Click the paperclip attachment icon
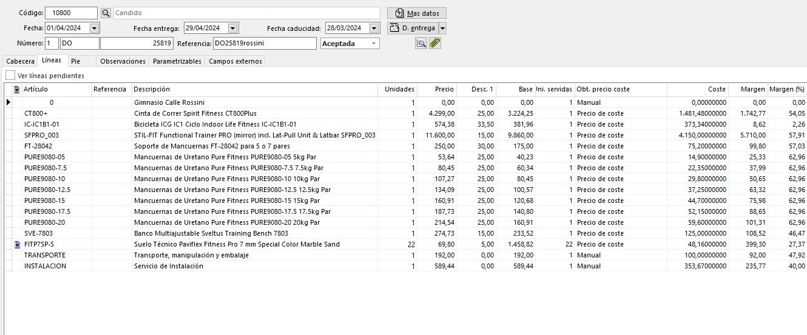The image size is (807, 335). pos(434,43)
